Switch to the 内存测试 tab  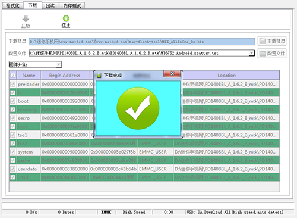(x=72, y=5)
